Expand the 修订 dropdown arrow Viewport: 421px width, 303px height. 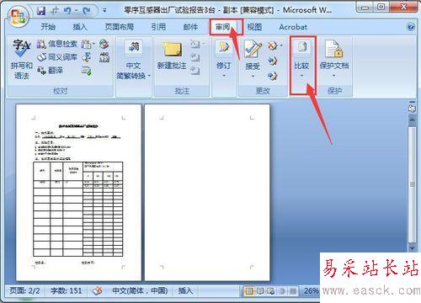(x=224, y=76)
